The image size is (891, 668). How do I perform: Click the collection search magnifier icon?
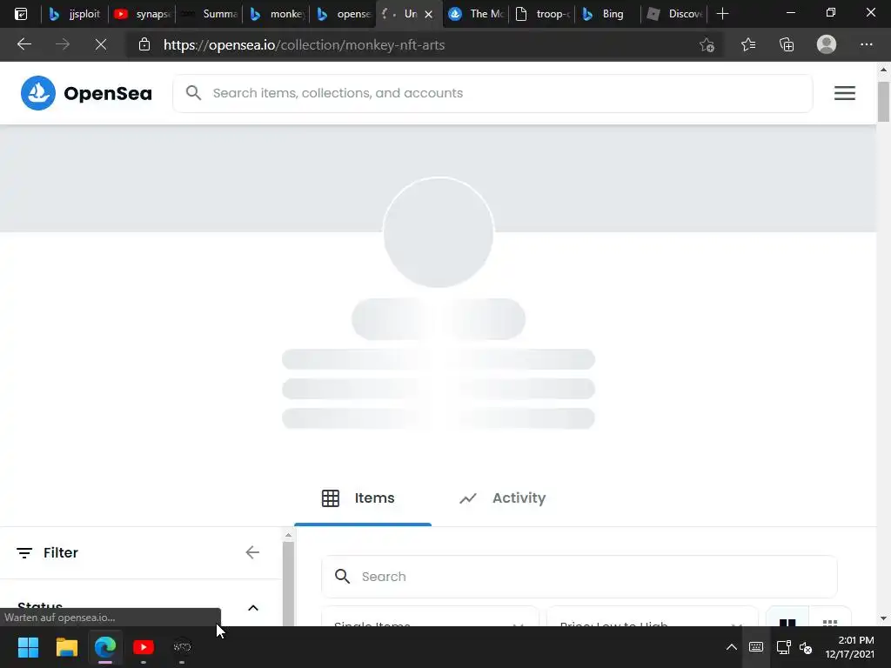(342, 576)
